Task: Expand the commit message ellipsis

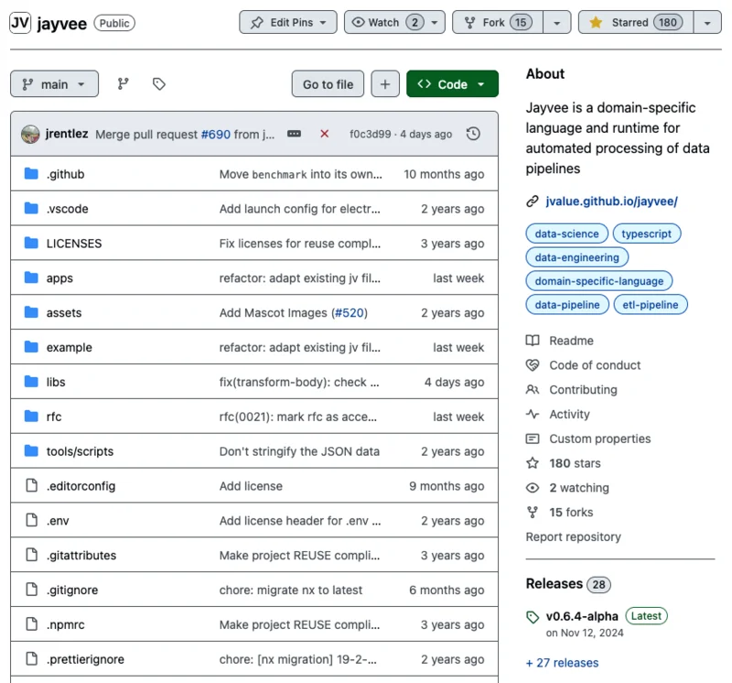Action: coord(293,133)
